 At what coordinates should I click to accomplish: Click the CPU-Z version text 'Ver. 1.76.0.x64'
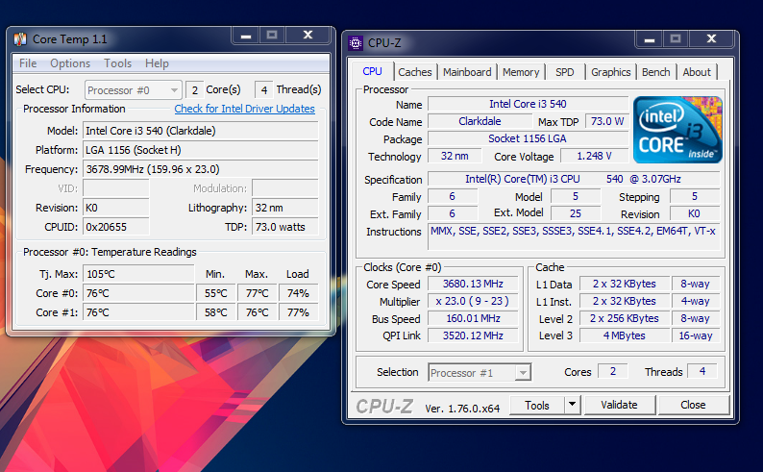462,409
